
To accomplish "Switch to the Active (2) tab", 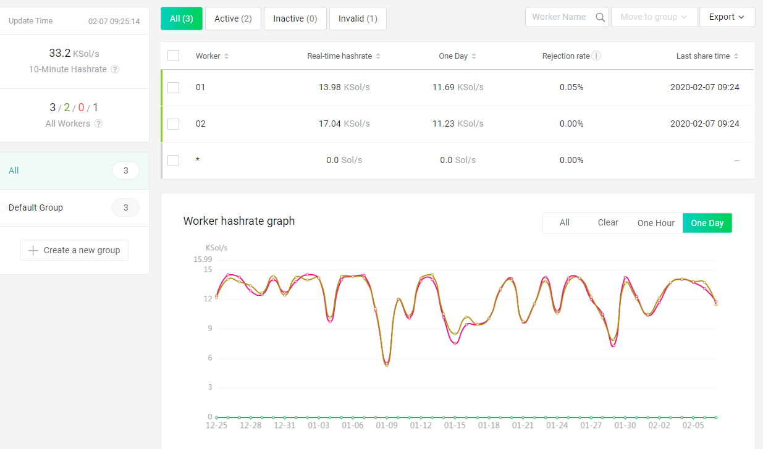I will pyautogui.click(x=233, y=19).
